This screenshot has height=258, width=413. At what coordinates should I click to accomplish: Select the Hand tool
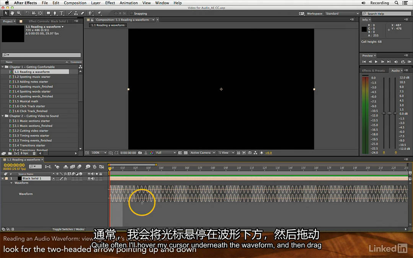point(12,13)
